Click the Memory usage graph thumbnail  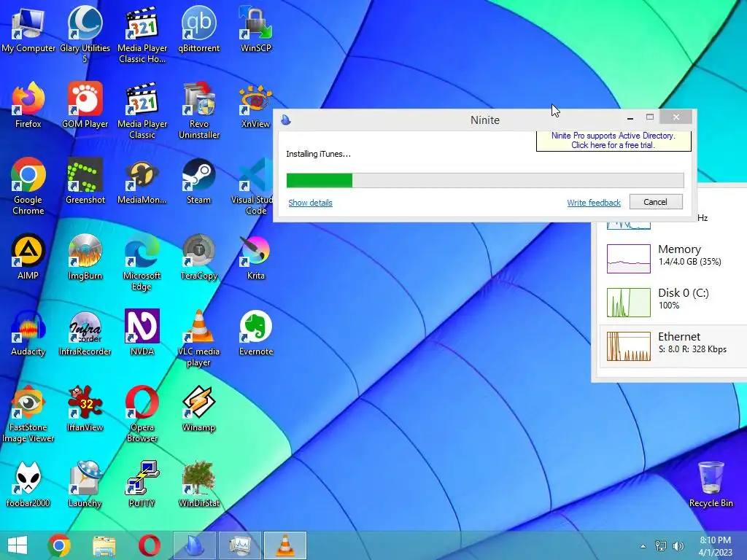pyautogui.click(x=628, y=259)
